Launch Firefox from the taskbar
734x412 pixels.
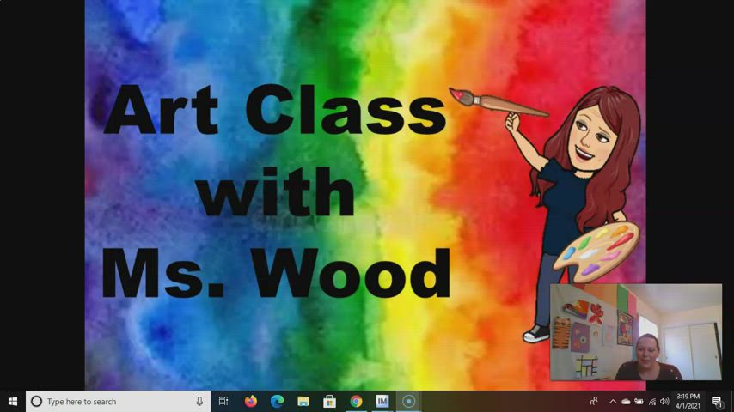pyautogui.click(x=250, y=401)
